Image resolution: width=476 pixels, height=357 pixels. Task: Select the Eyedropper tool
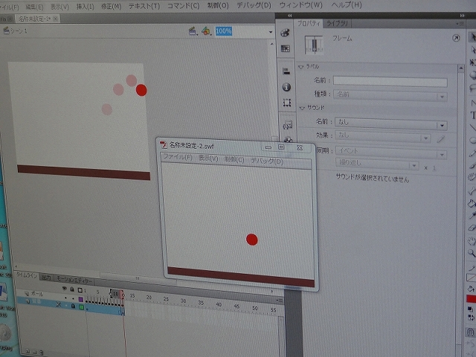[x=472, y=216]
